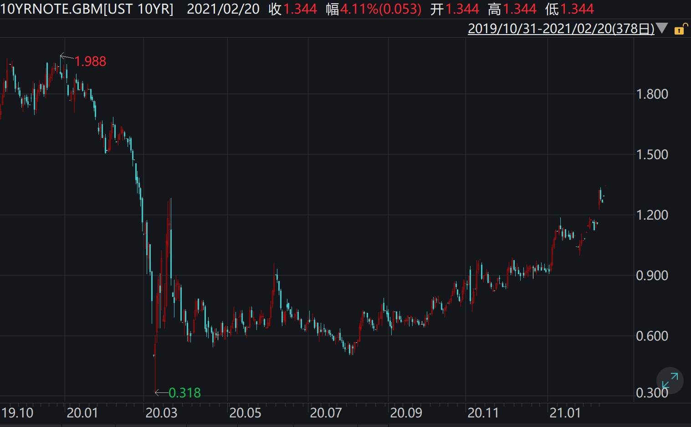
Task: Click the 10YRNOTE.GBM[UST 10YR] symbol title
Action: click(x=87, y=9)
